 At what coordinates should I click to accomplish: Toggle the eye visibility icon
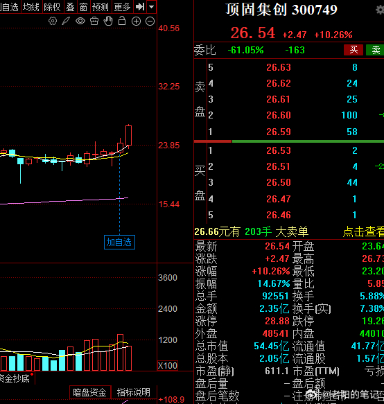click(x=80, y=21)
